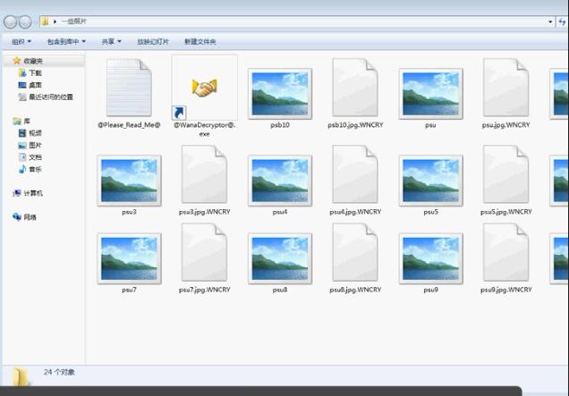Image resolution: width=569 pixels, height=396 pixels.
Task: Click the folder icon in the address bar
Action: pos(45,21)
